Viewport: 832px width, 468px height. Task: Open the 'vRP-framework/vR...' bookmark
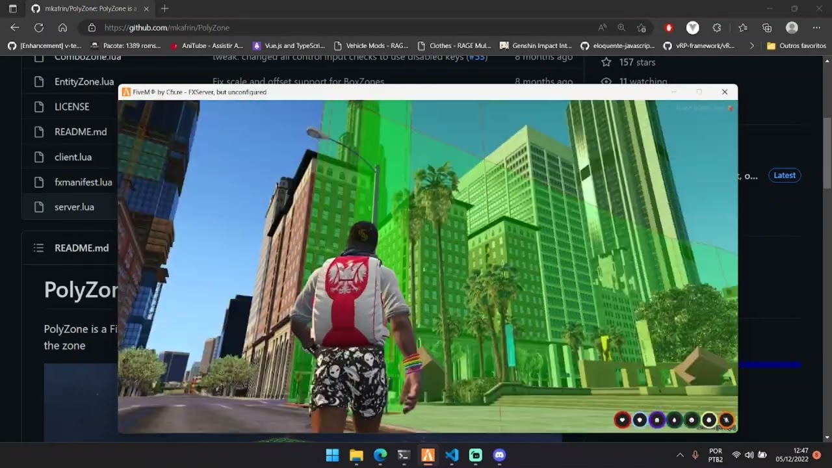pos(698,45)
